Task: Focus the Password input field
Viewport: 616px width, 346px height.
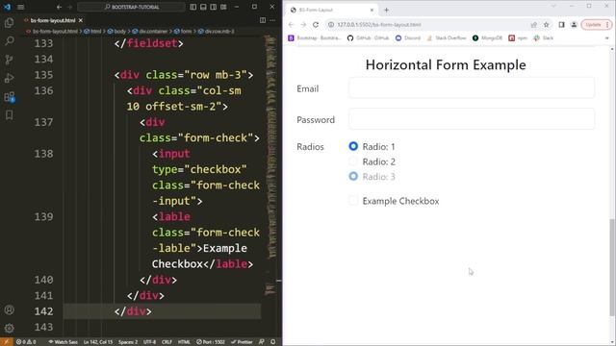Action: pyautogui.click(x=472, y=119)
